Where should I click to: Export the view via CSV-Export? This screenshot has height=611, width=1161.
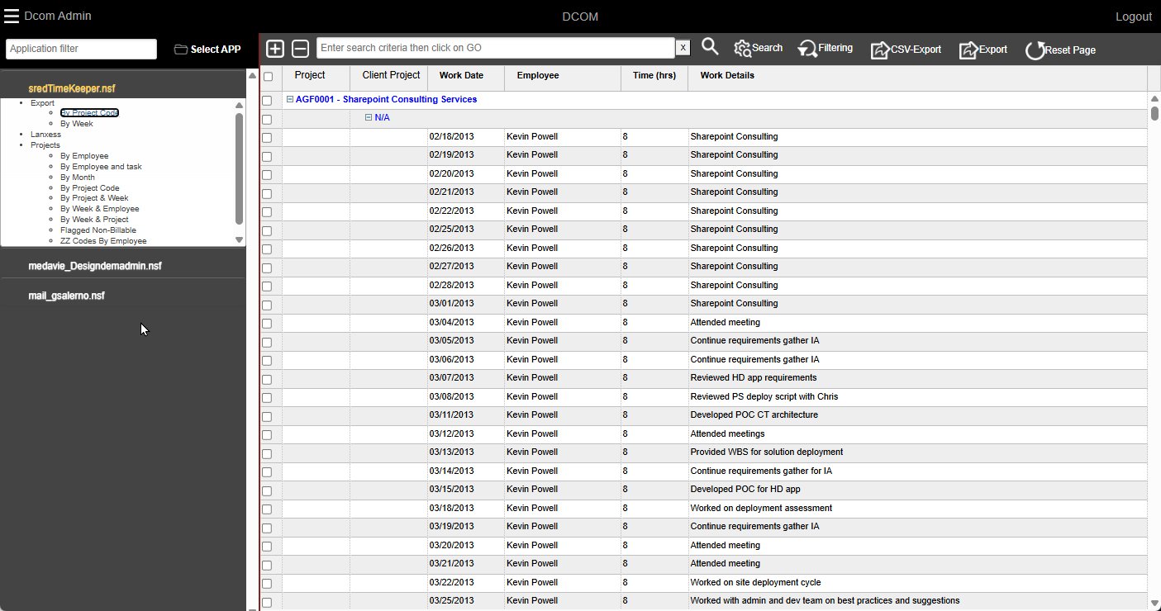[906, 50]
